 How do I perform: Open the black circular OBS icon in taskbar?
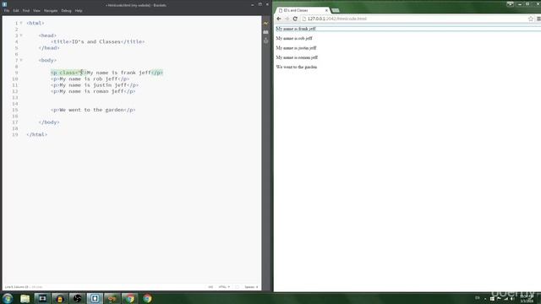tap(77, 298)
